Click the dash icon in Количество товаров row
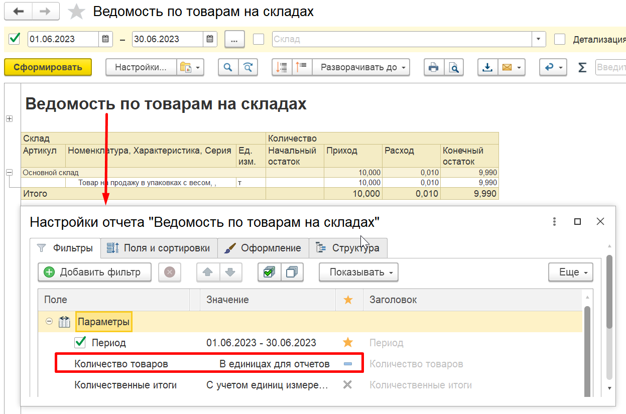Viewport: 626px width, 414px height. tap(348, 364)
